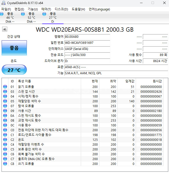Viewport: 169px width, 173px height.
Task: Click the firmware field 80.00A80
Action: pyautogui.click(x=87, y=37)
